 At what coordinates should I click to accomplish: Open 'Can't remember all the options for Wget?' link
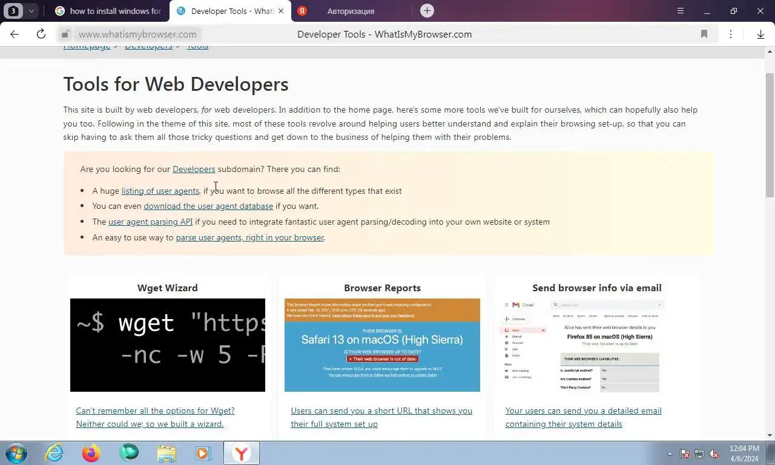155,417
